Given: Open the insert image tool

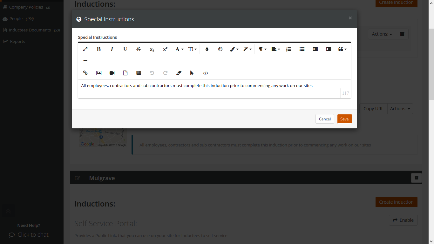Looking at the screenshot, I should [x=98, y=73].
